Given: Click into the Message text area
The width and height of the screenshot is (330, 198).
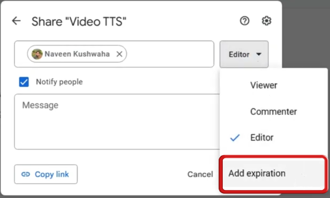Looking at the screenshot, I should tap(117, 122).
